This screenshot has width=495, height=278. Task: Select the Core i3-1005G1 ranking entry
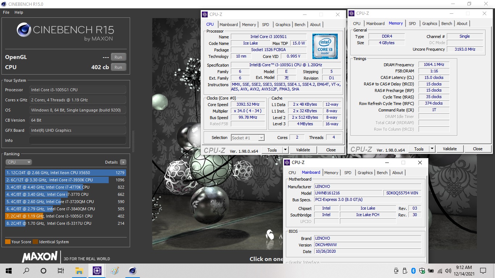tap(66, 216)
